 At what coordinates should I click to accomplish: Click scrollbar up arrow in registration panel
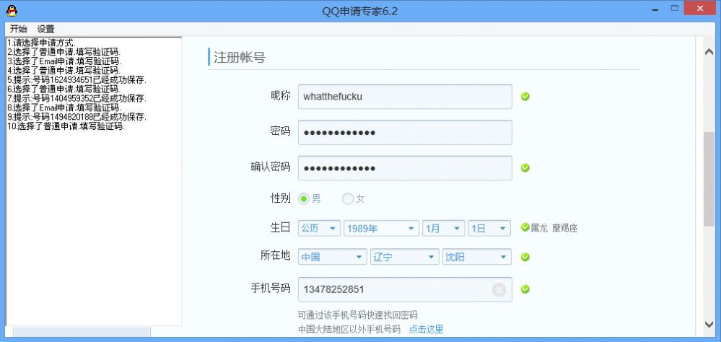click(x=709, y=52)
